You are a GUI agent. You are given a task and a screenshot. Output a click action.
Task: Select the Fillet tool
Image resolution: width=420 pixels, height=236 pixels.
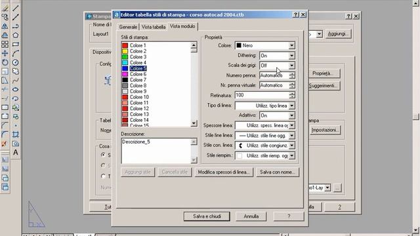tap(5, 134)
